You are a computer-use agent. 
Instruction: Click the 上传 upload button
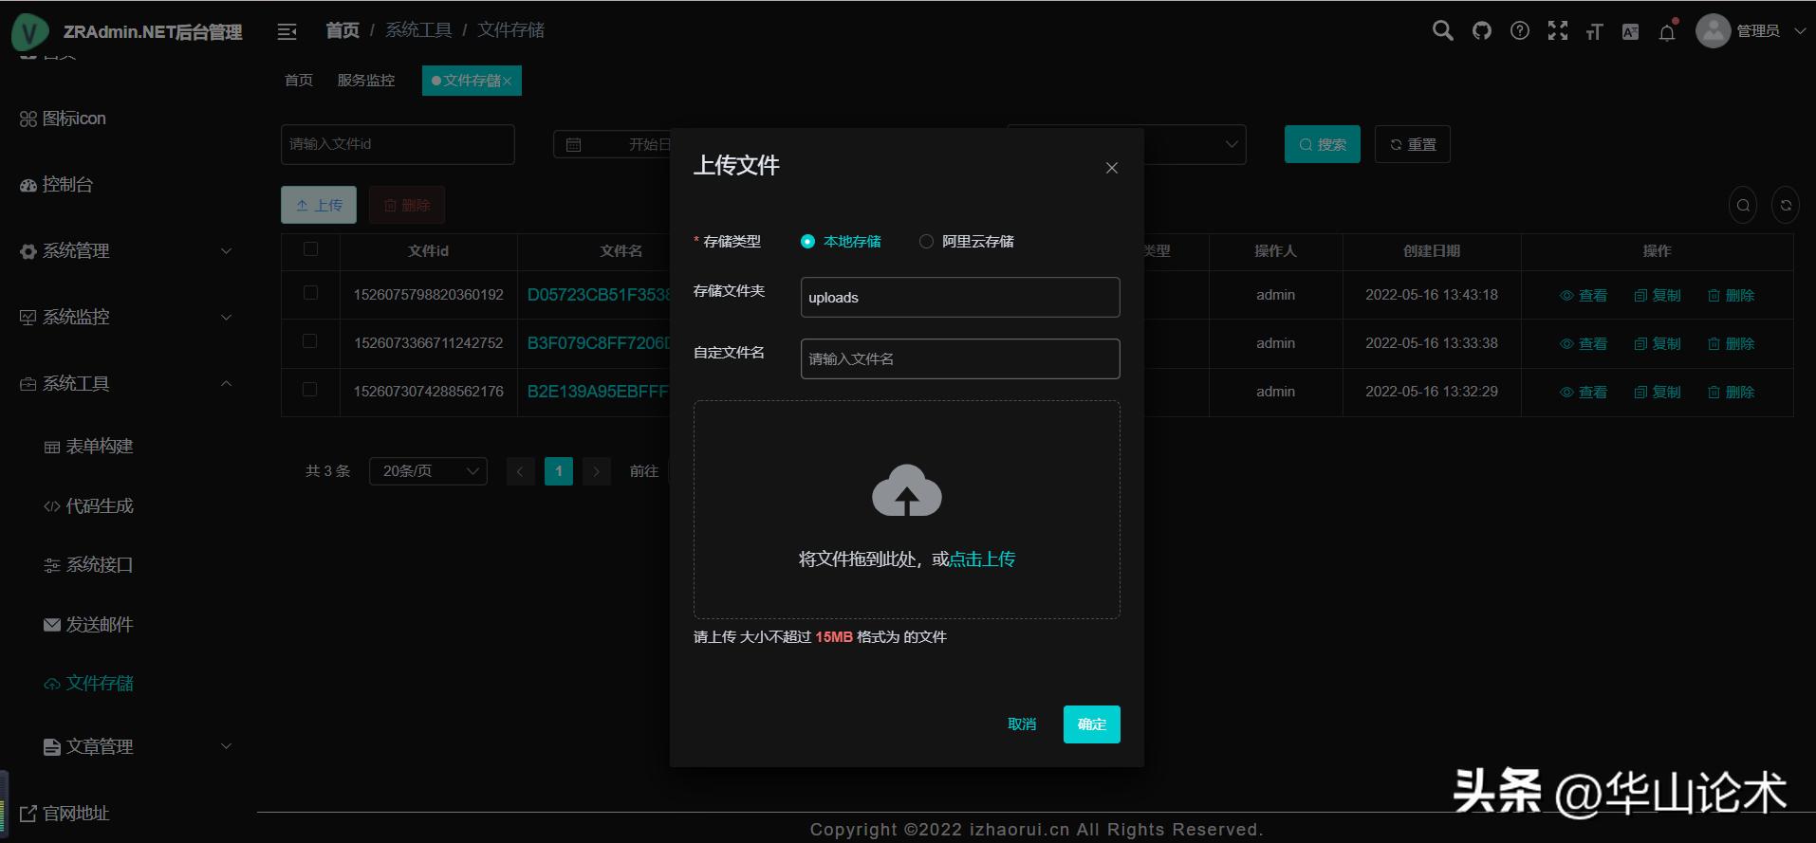tap(319, 205)
